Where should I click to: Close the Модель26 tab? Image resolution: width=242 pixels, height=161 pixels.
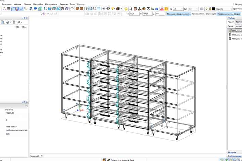pos(42,156)
